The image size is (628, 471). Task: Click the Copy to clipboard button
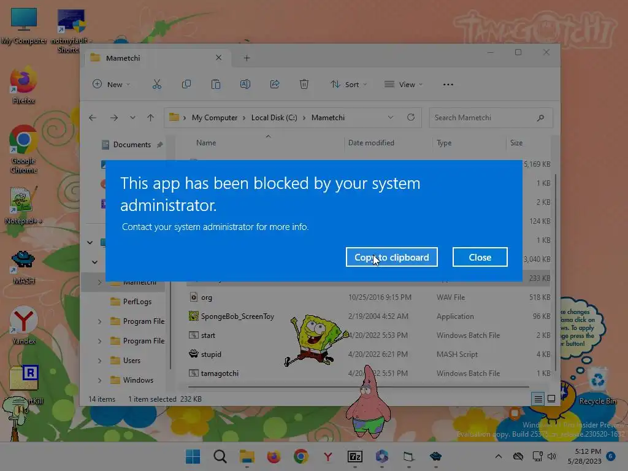tap(391, 257)
